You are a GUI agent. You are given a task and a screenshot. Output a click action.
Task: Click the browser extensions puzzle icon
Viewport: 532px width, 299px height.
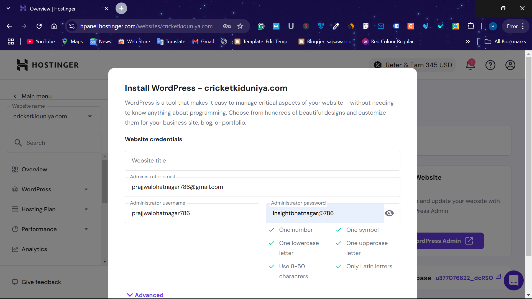click(x=470, y=26)
